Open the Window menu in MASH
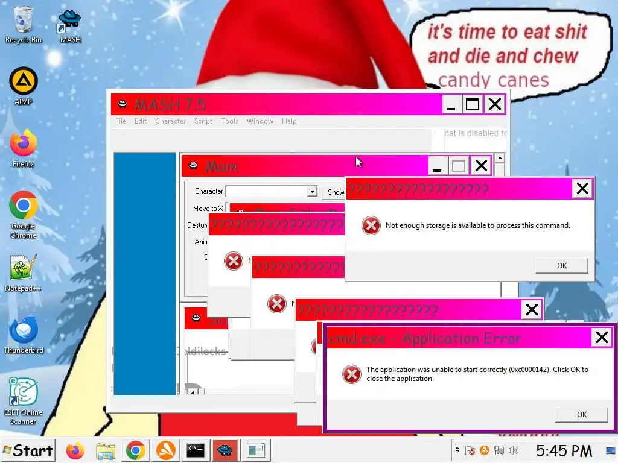The image size is (618, 463). pos(260,121)
